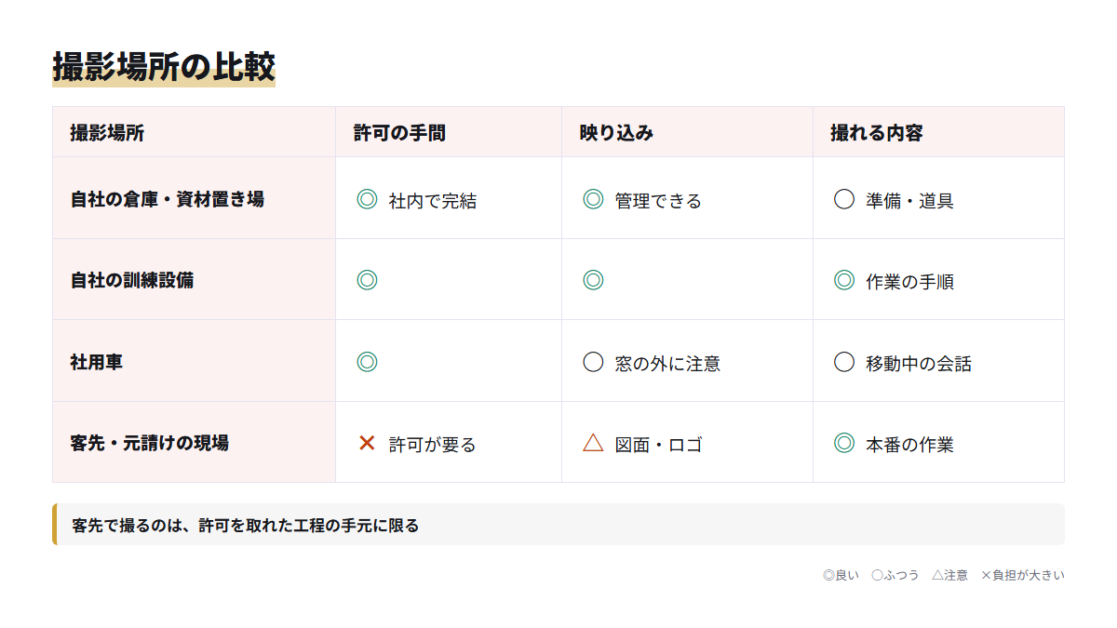1117x628 pixels.
Task: Click the double-circle icon beside 作業の手順
Action: [844, 280]
